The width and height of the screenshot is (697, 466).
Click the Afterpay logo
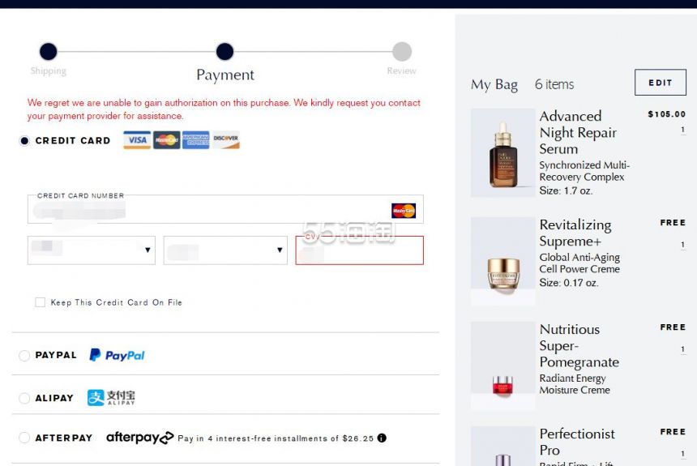coord(139,438)
